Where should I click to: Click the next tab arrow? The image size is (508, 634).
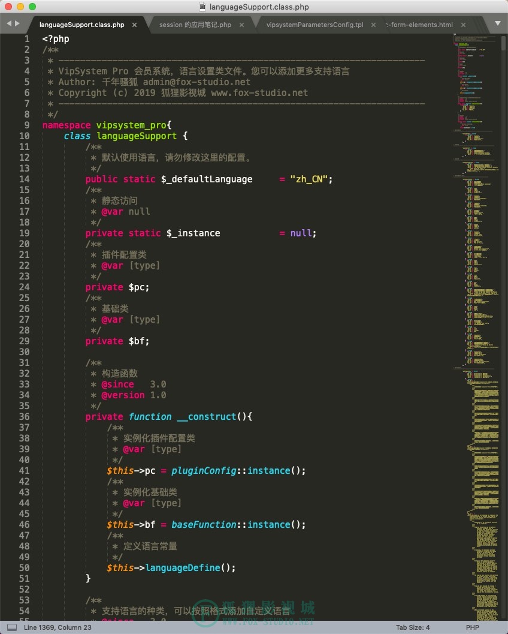(17, 23)
